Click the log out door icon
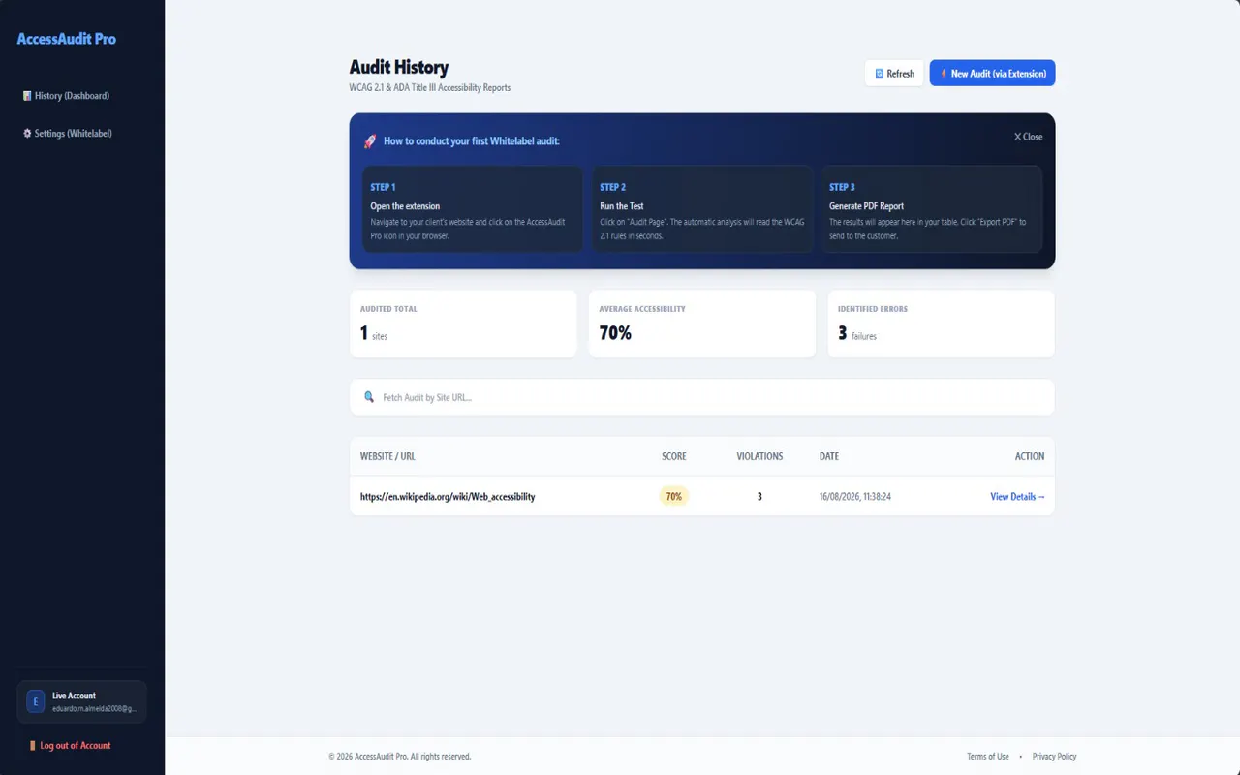This screenshot has width=1240, height=775. 33,746
